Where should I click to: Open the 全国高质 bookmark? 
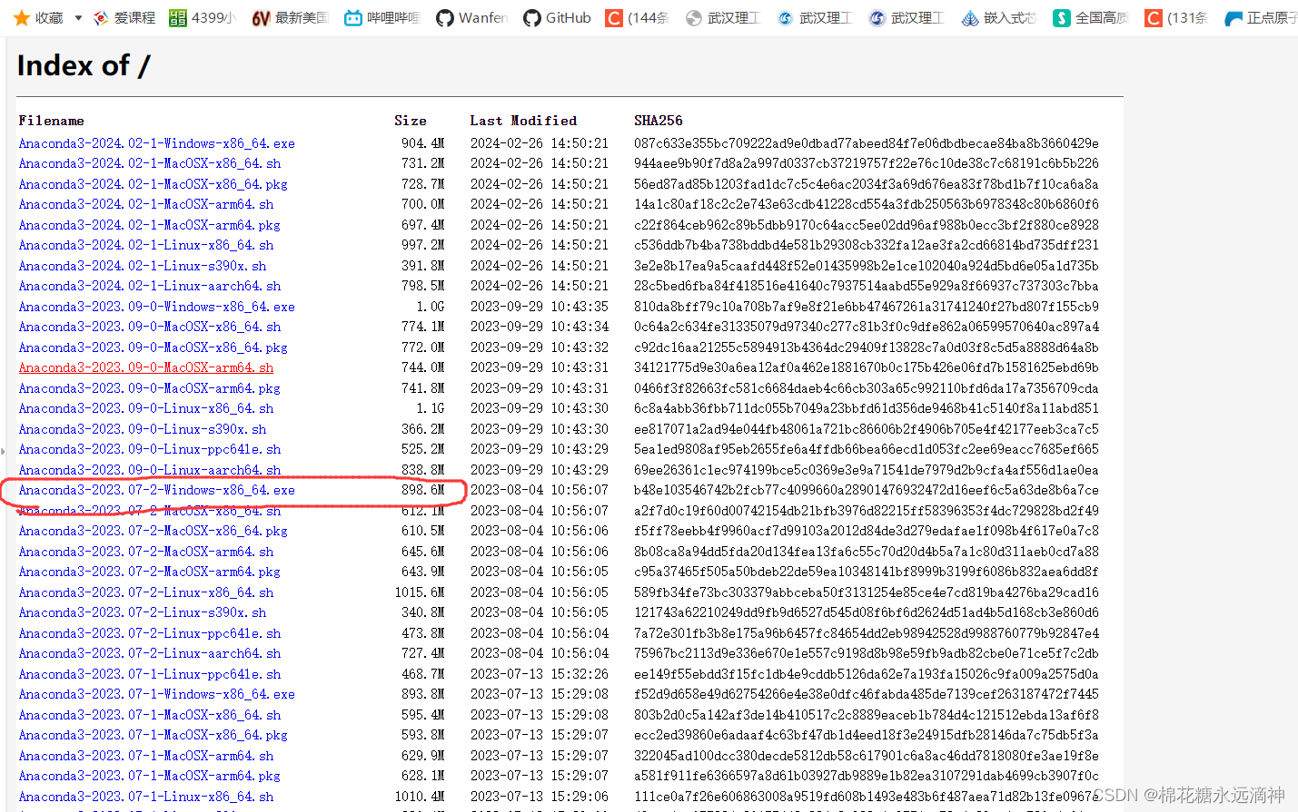pos(1090,17)
